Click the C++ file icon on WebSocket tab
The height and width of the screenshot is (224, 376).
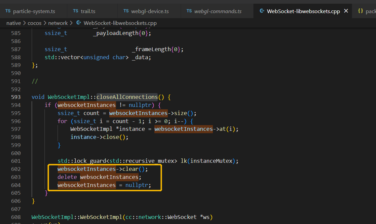[262, 11]
